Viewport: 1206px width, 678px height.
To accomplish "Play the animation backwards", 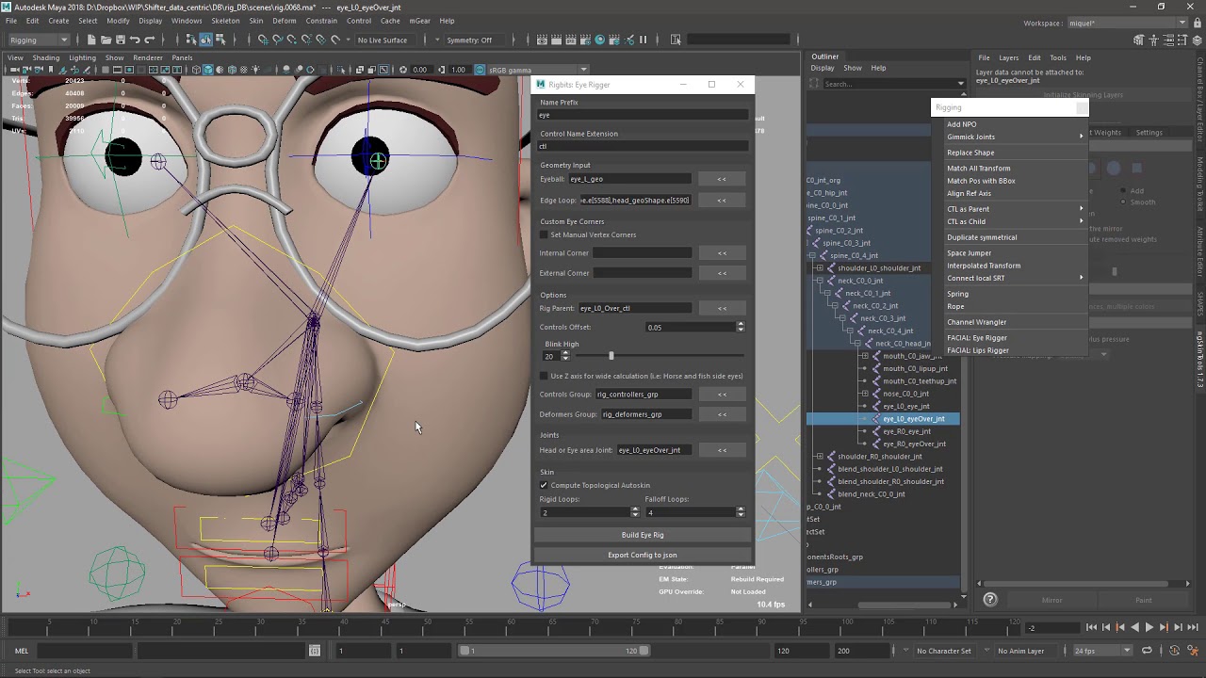I will pyautogui.click(x=1134, y=627).
